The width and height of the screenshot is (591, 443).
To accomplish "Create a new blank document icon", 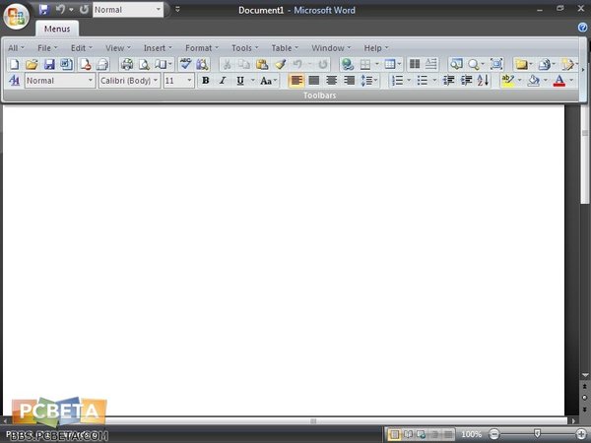I will pyautogui.click(x=14, y=64).
